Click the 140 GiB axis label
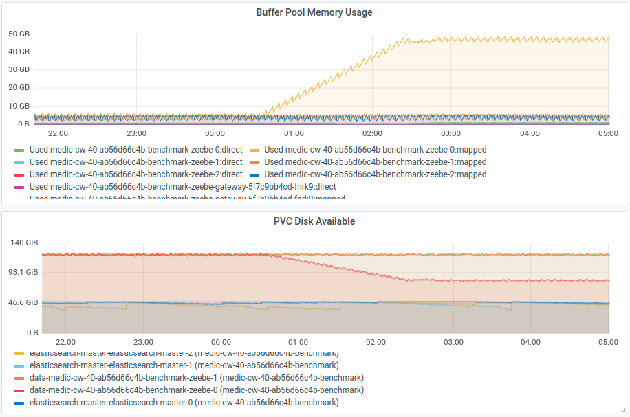This screenshot has height=417, width=630. (24, 243)
